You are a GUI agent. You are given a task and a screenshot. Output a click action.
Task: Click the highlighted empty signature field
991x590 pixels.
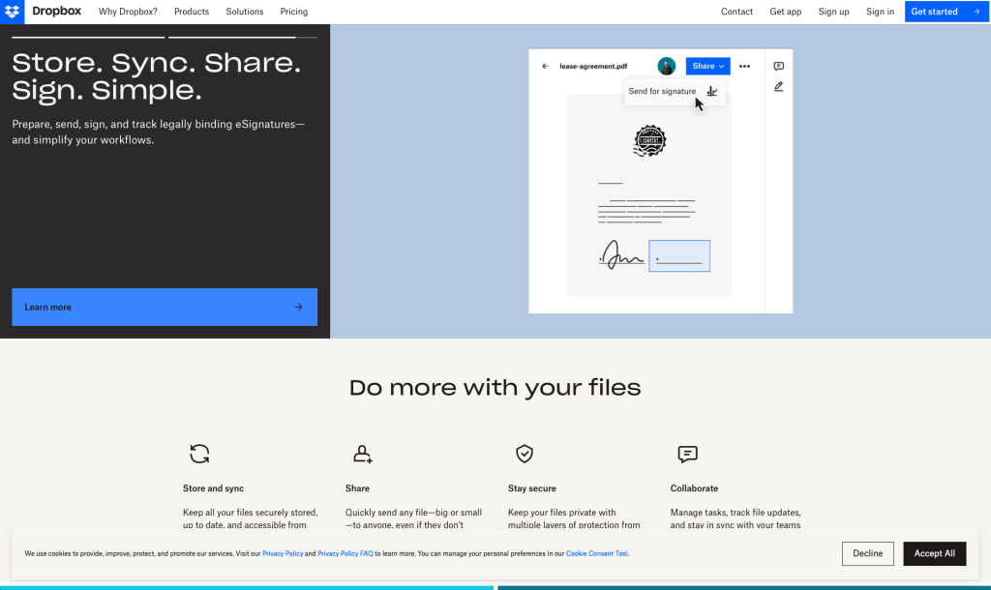point(679,256)
